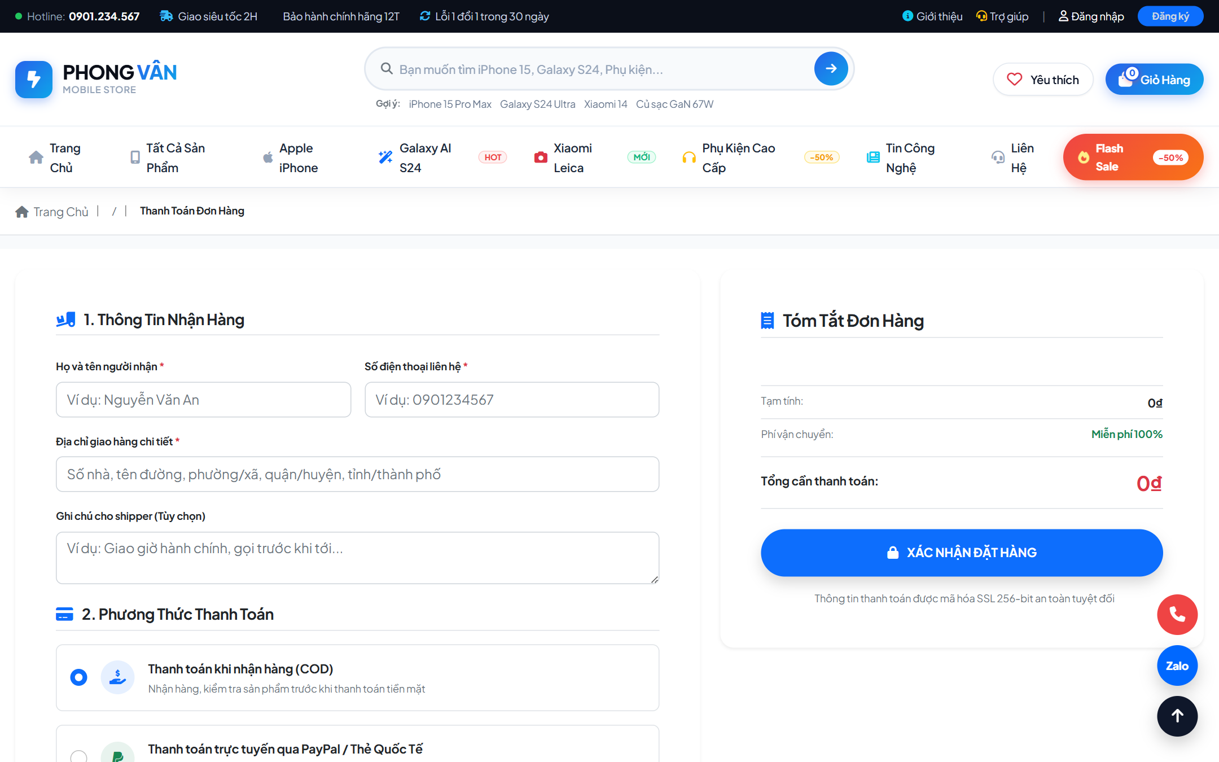This screenshot has height=762, width=1219.
Task: Select COD payment radio button
Action: [x=78, y=677]
